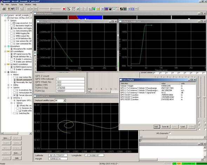Image resolution: width=207 pixels, height=165 pixels.
Task: Click the rewind playback toolbar button
Action: point(28,9)
